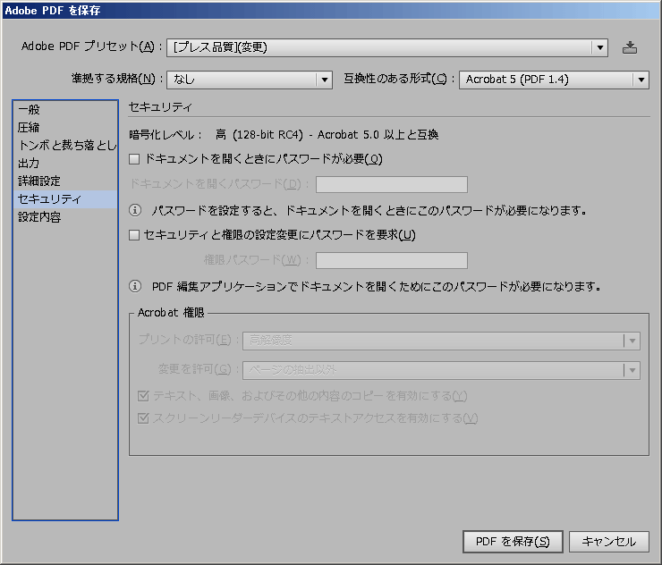Open the 変更を許可 dropdown
Screen dimensions: 662x565
coord(441,370)
